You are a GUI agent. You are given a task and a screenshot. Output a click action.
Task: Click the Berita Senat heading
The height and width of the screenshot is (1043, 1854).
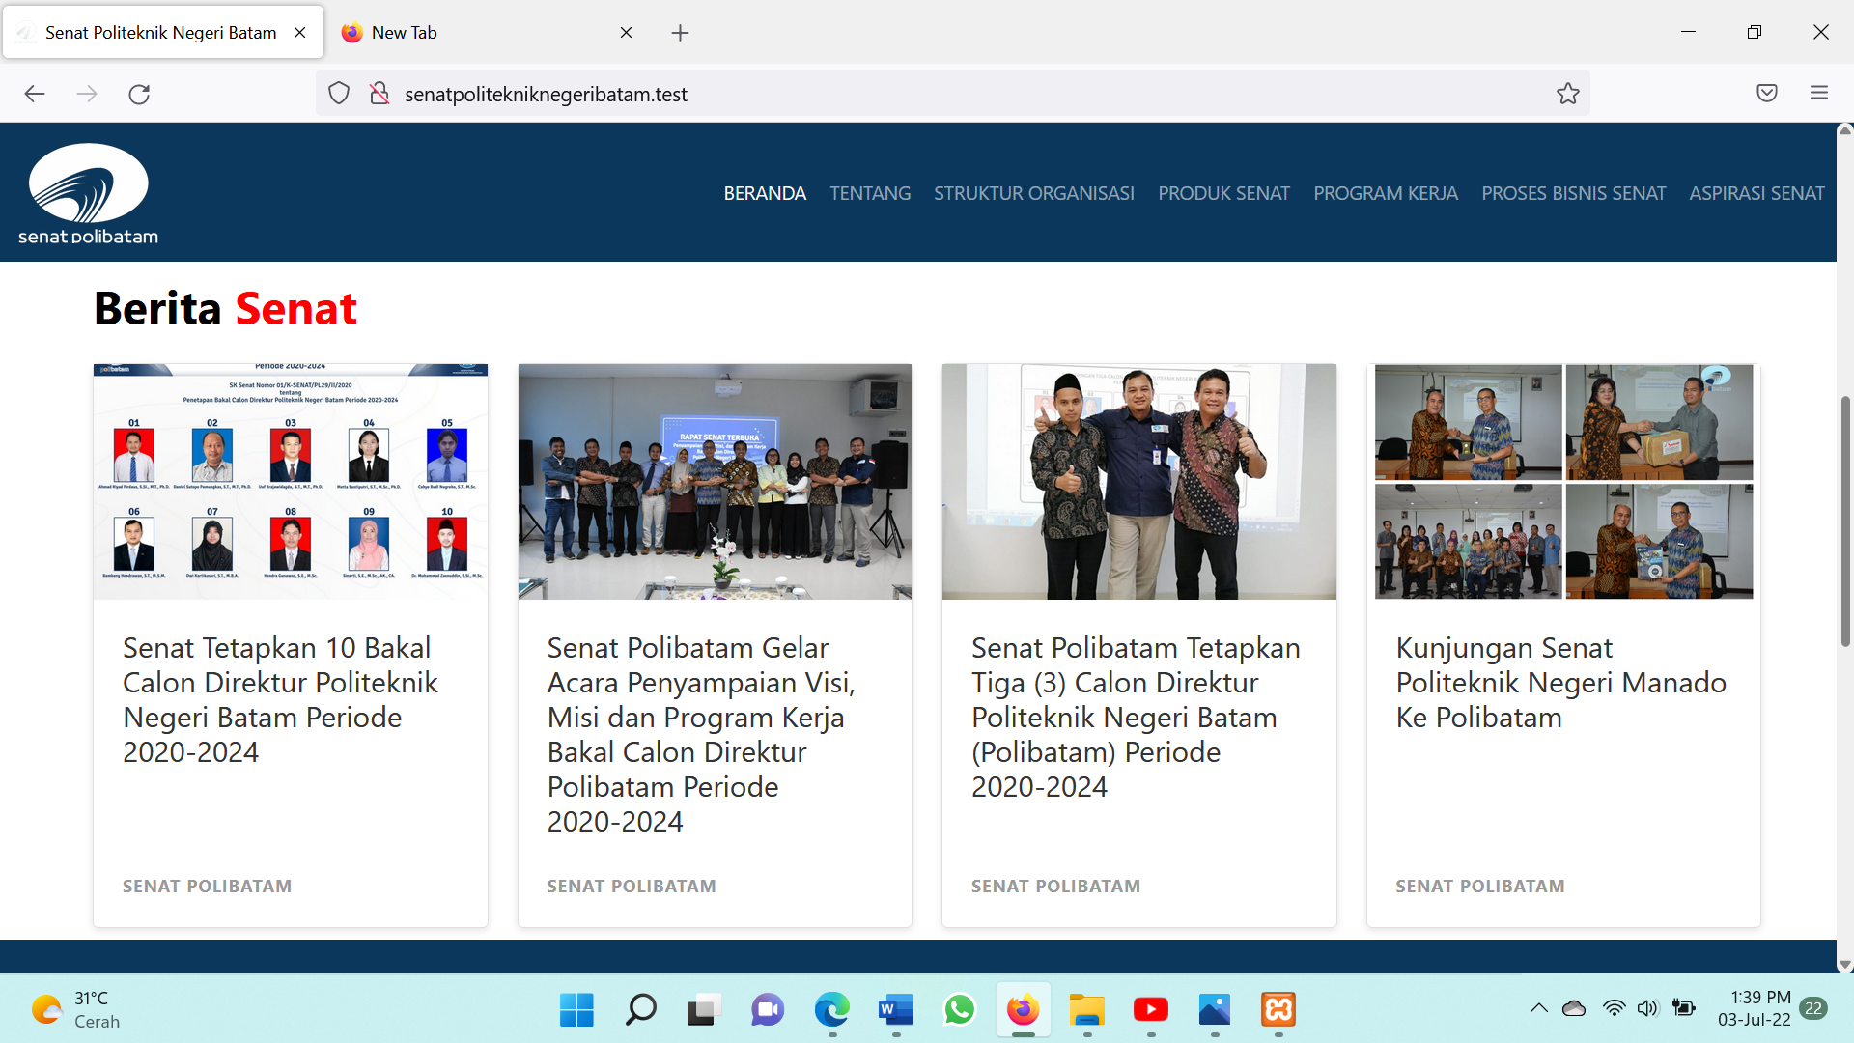click(226, 309)
